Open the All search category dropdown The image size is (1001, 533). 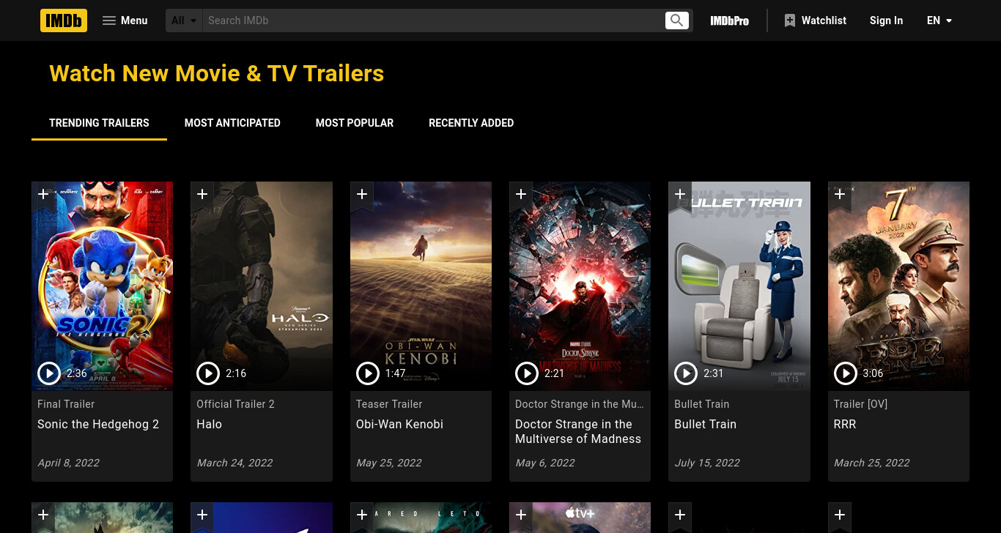tap(184, 20)
